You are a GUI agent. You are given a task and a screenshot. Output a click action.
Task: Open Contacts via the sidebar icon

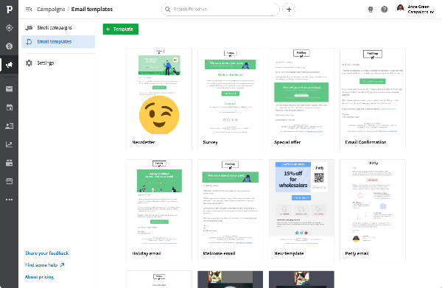pos(10,126)
